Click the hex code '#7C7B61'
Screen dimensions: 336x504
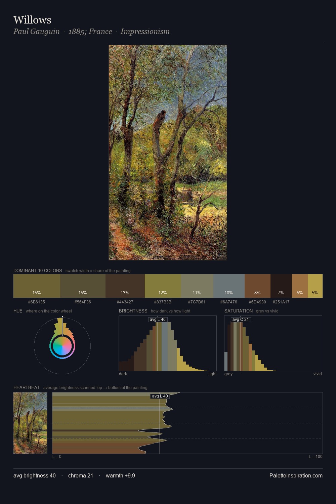(x=197, y=302)
